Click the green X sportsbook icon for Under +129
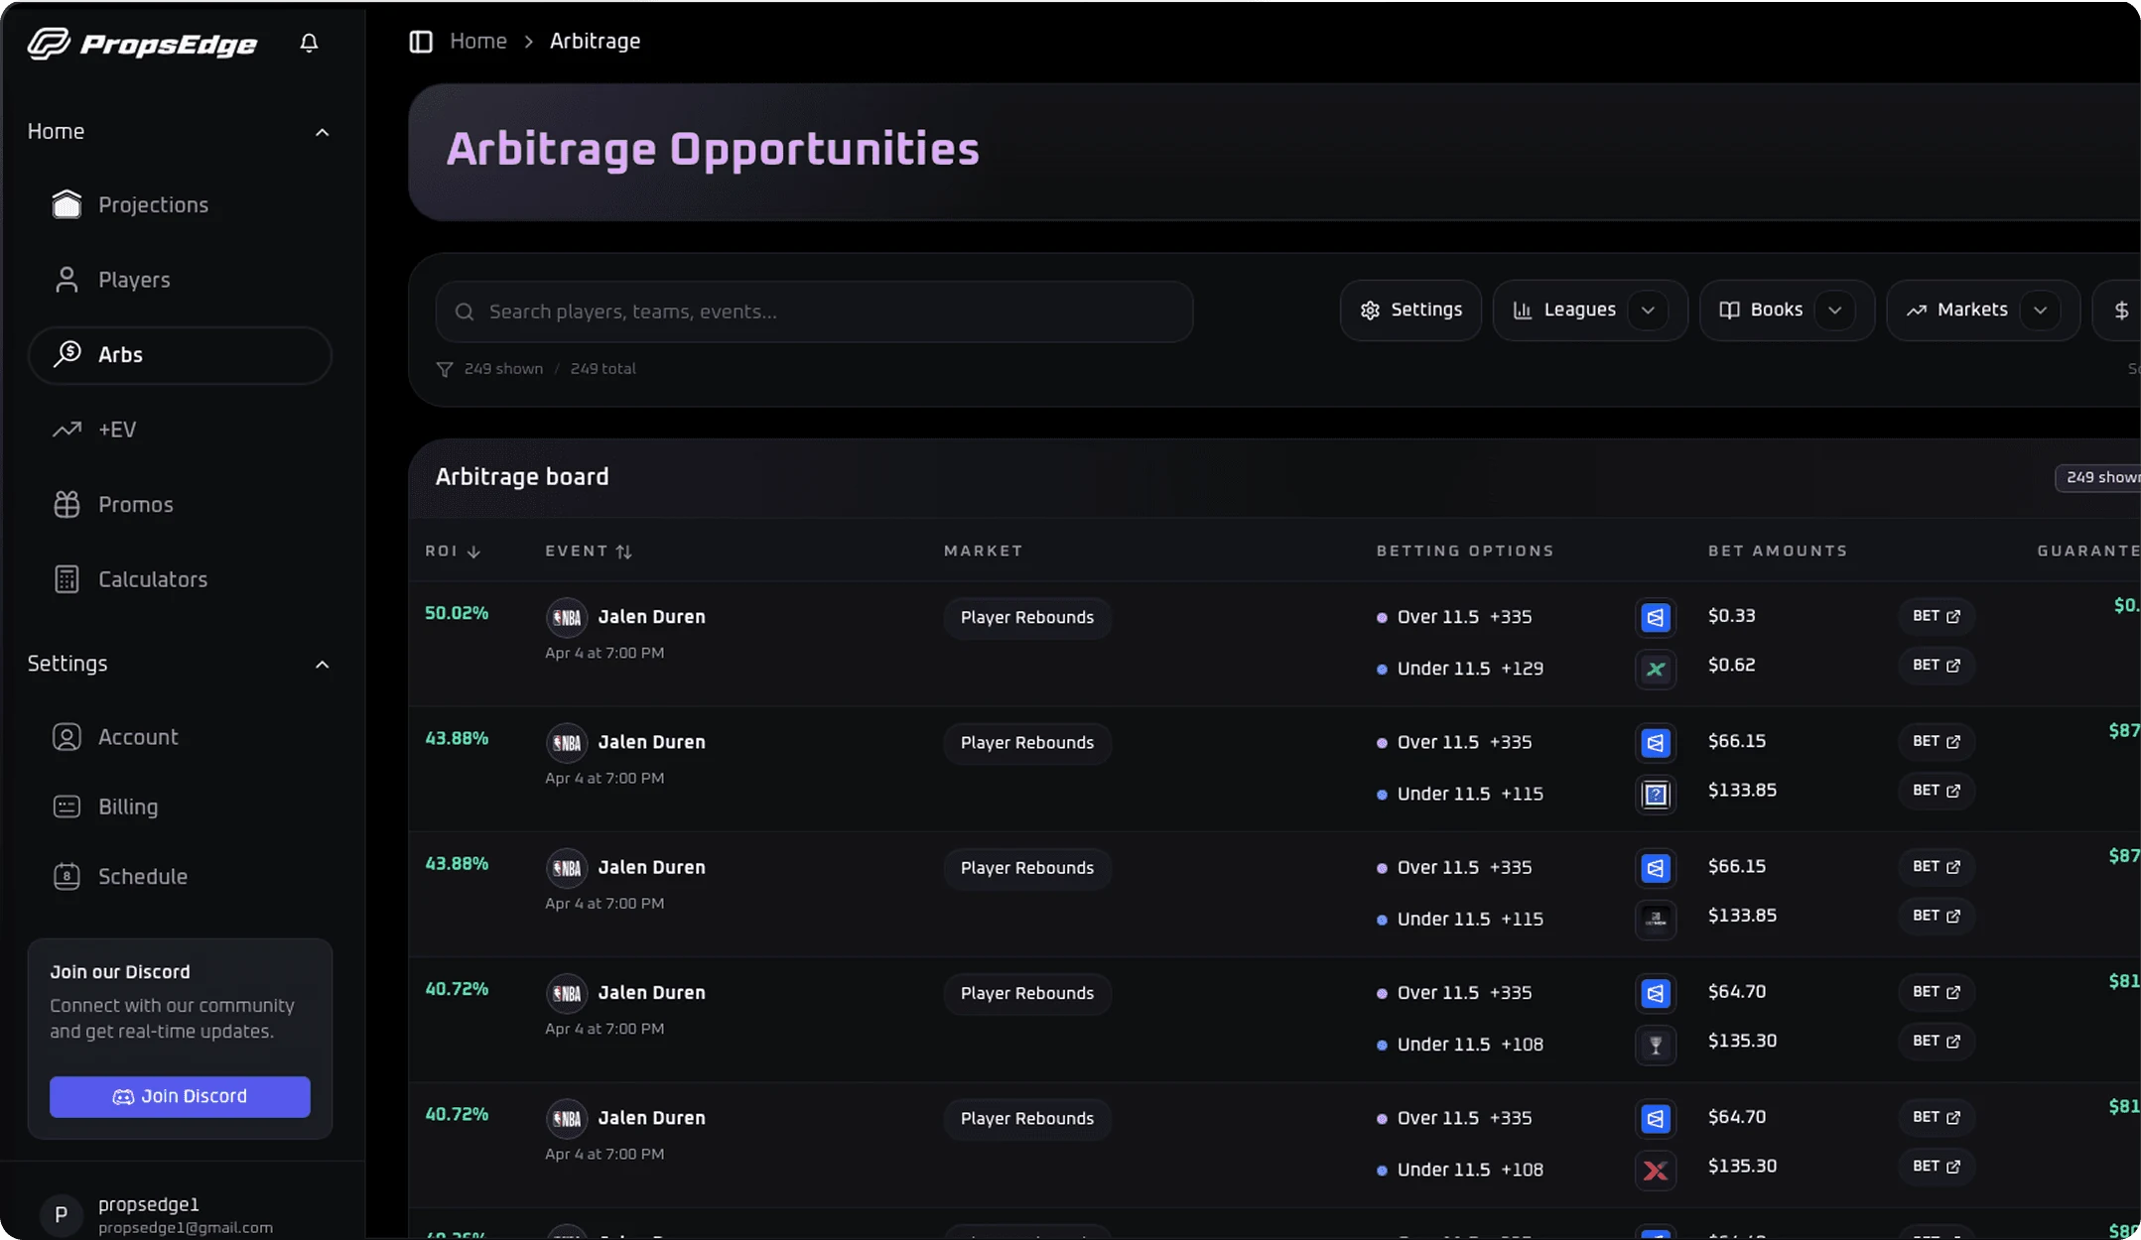Screen dimensions: 2141x1240 [1656, 670]
